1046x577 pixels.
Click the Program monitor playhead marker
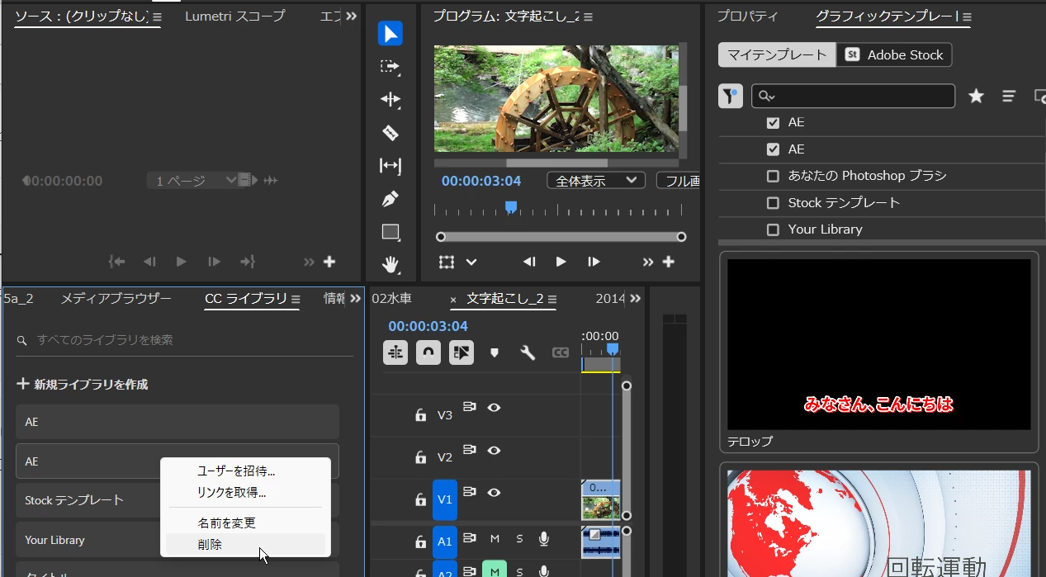[511, 207]
